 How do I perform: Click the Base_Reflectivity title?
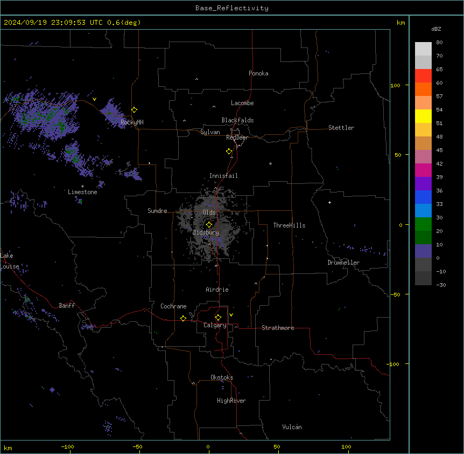click(232, 8)
